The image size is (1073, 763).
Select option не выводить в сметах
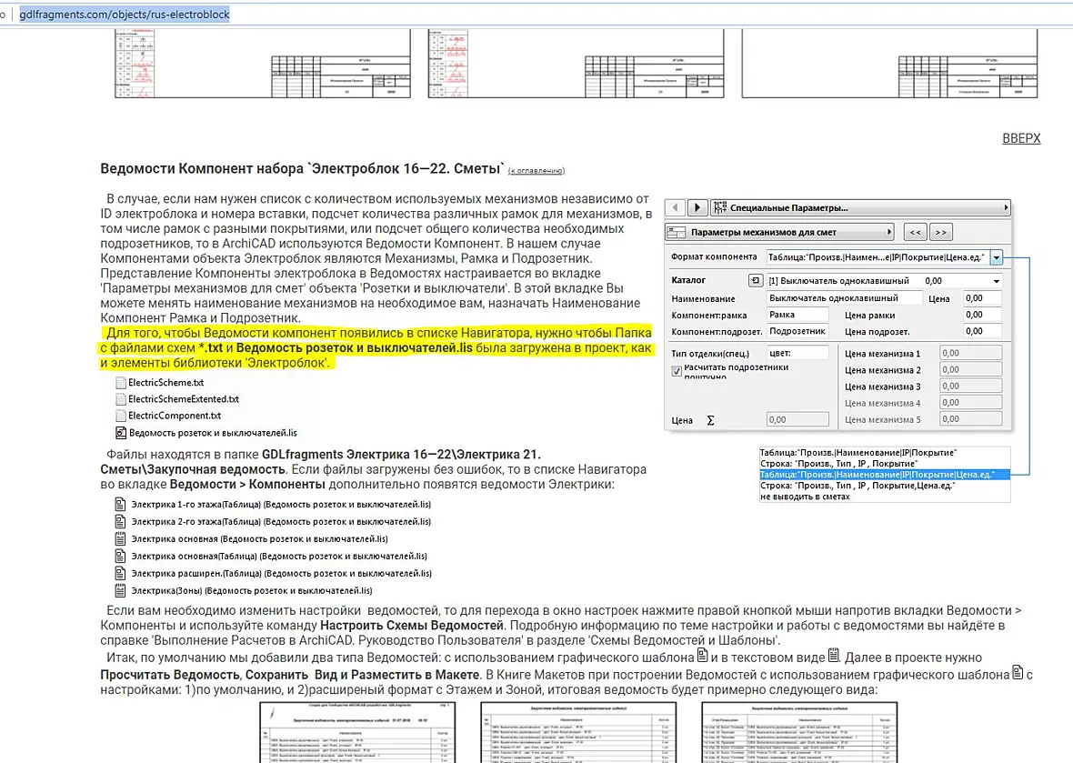pyautogui.click(x=884, y=497)
